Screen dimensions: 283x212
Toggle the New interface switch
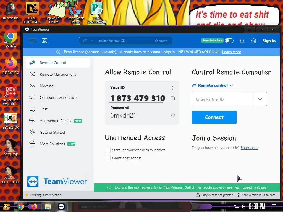(229, 41)
